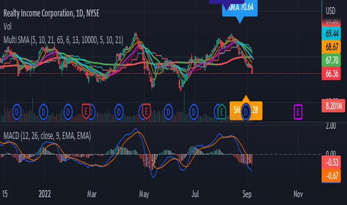The width and height of the screenshot is (347, 205).
Task: Click the 69.44 cyan price label
Action: point(331,34)
